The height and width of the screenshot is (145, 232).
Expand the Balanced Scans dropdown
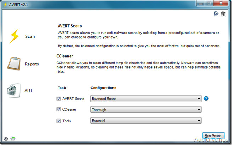(146, 99)
